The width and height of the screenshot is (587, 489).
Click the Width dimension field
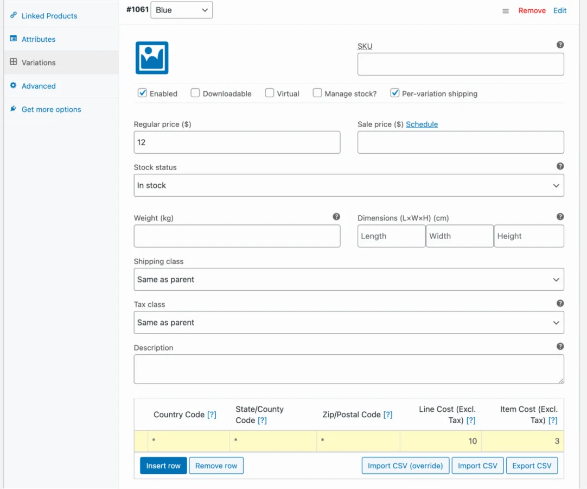tap(460, 236)
